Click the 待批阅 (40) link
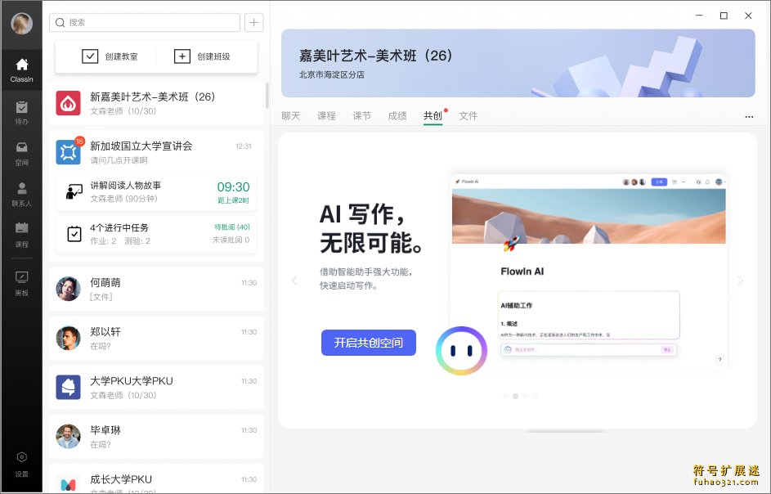 [x=232, y=227]
